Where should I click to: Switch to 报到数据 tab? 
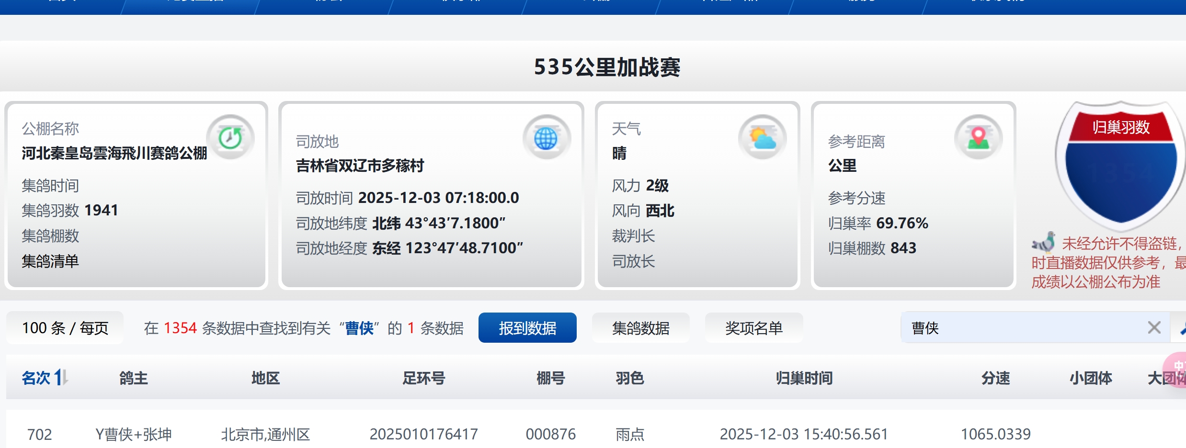coord(527,328)
